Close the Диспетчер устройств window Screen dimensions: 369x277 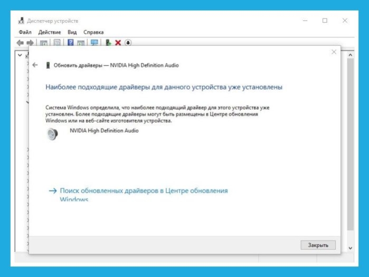345,21
